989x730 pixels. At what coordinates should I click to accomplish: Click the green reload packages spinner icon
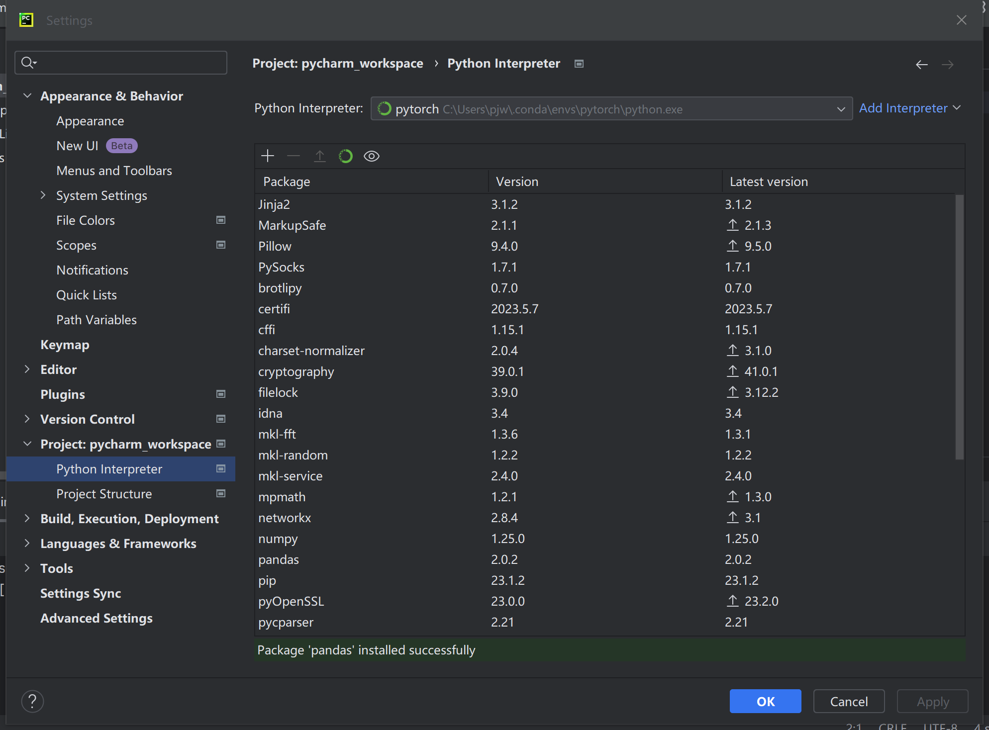346,156
